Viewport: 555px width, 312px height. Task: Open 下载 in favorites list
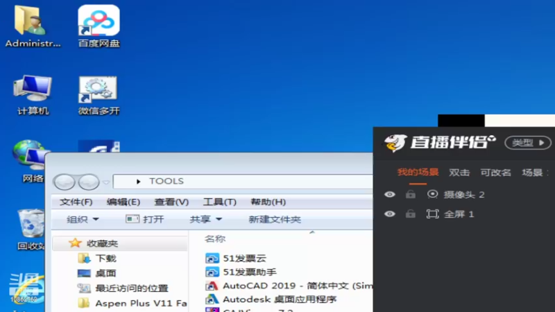point(106,258)
